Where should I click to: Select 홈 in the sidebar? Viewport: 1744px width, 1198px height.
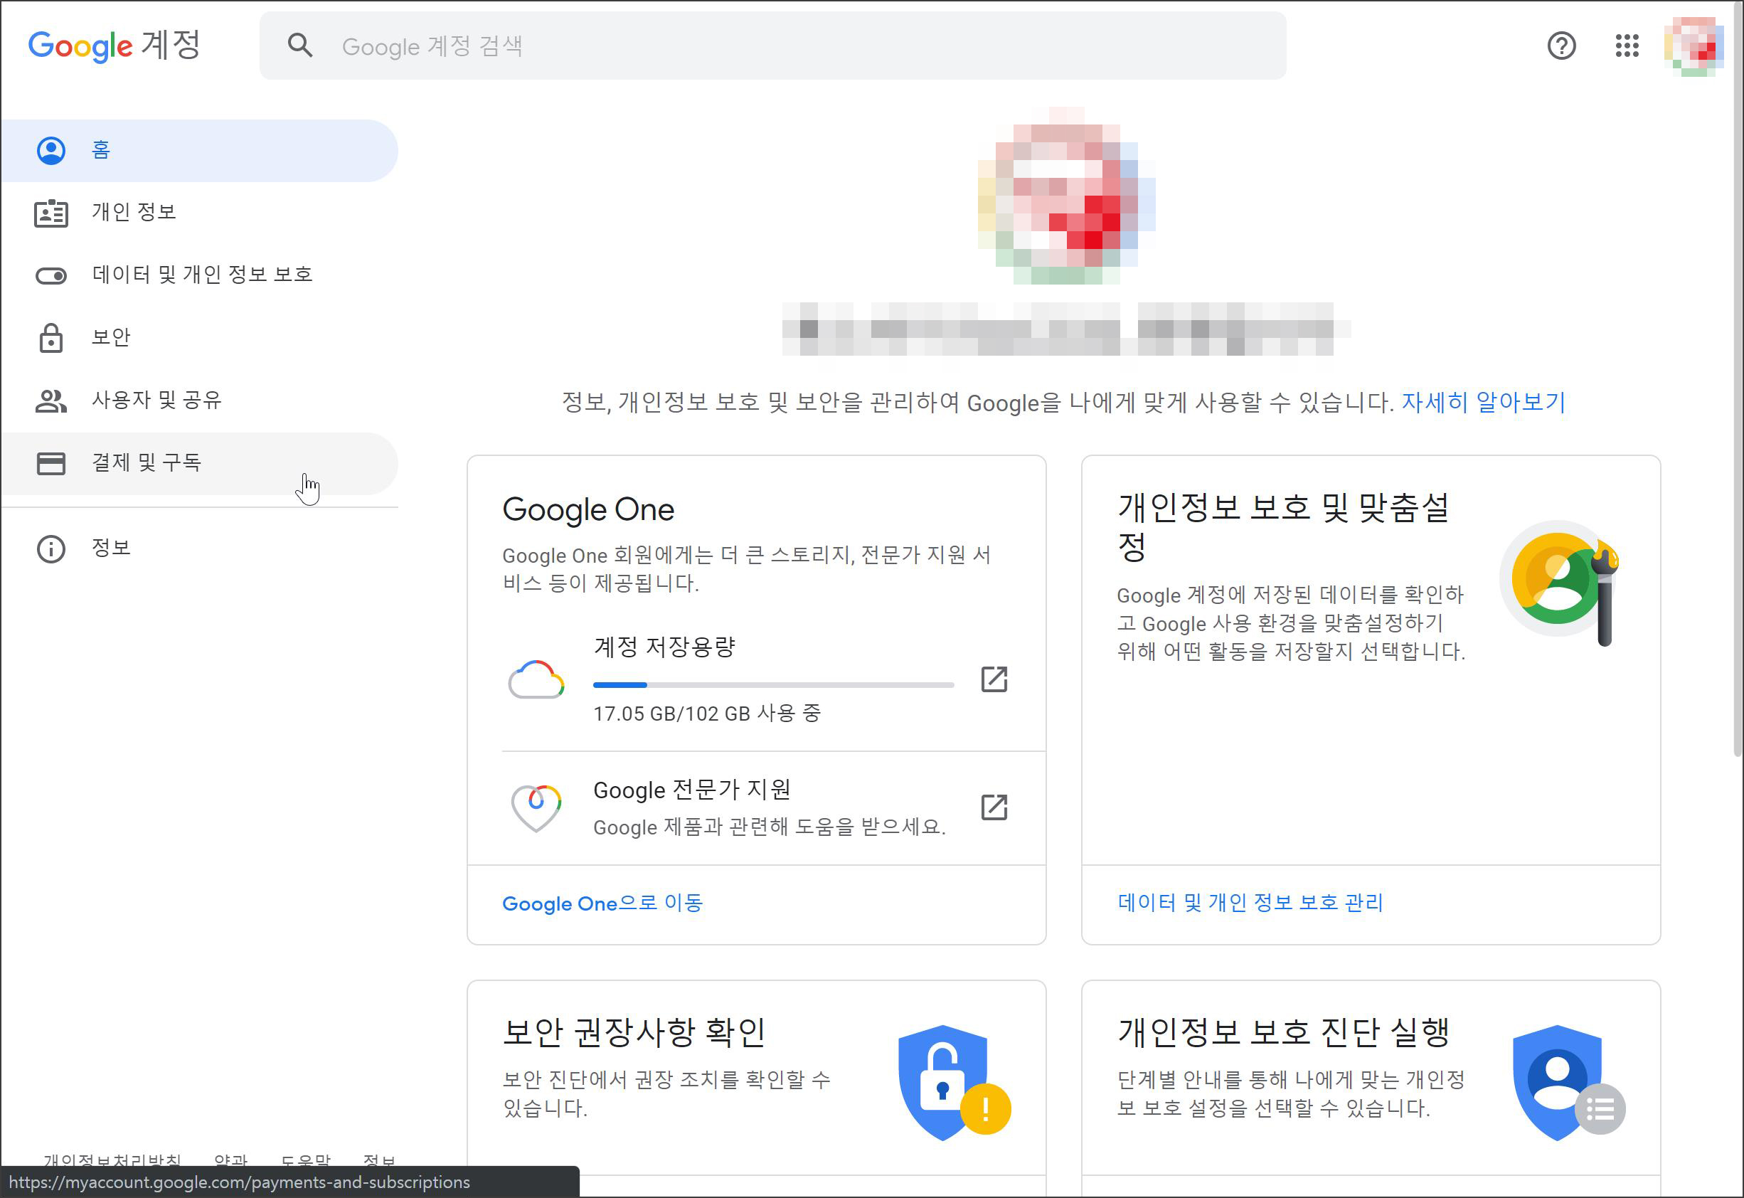pyautogui.click(x=100, y=150)
